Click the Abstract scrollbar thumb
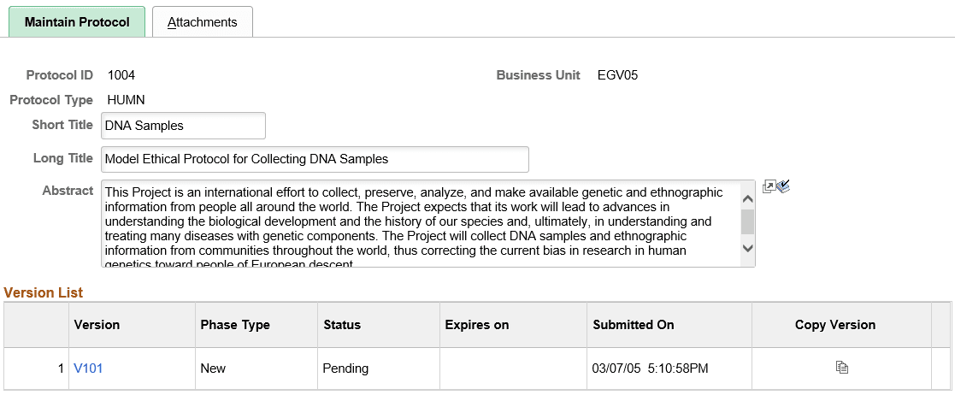The height and width of the screenshot is (395, 955). tap(747, 221)
